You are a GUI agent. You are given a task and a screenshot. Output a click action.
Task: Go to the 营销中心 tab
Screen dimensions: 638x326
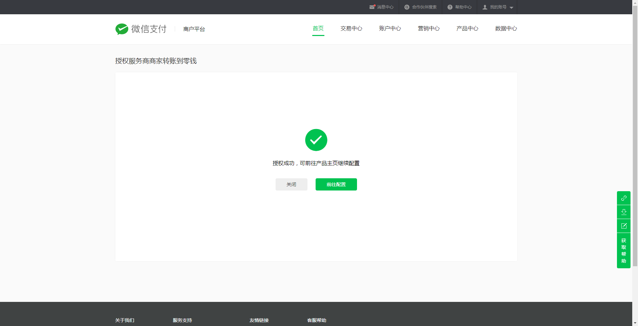(x=429, y=29)
